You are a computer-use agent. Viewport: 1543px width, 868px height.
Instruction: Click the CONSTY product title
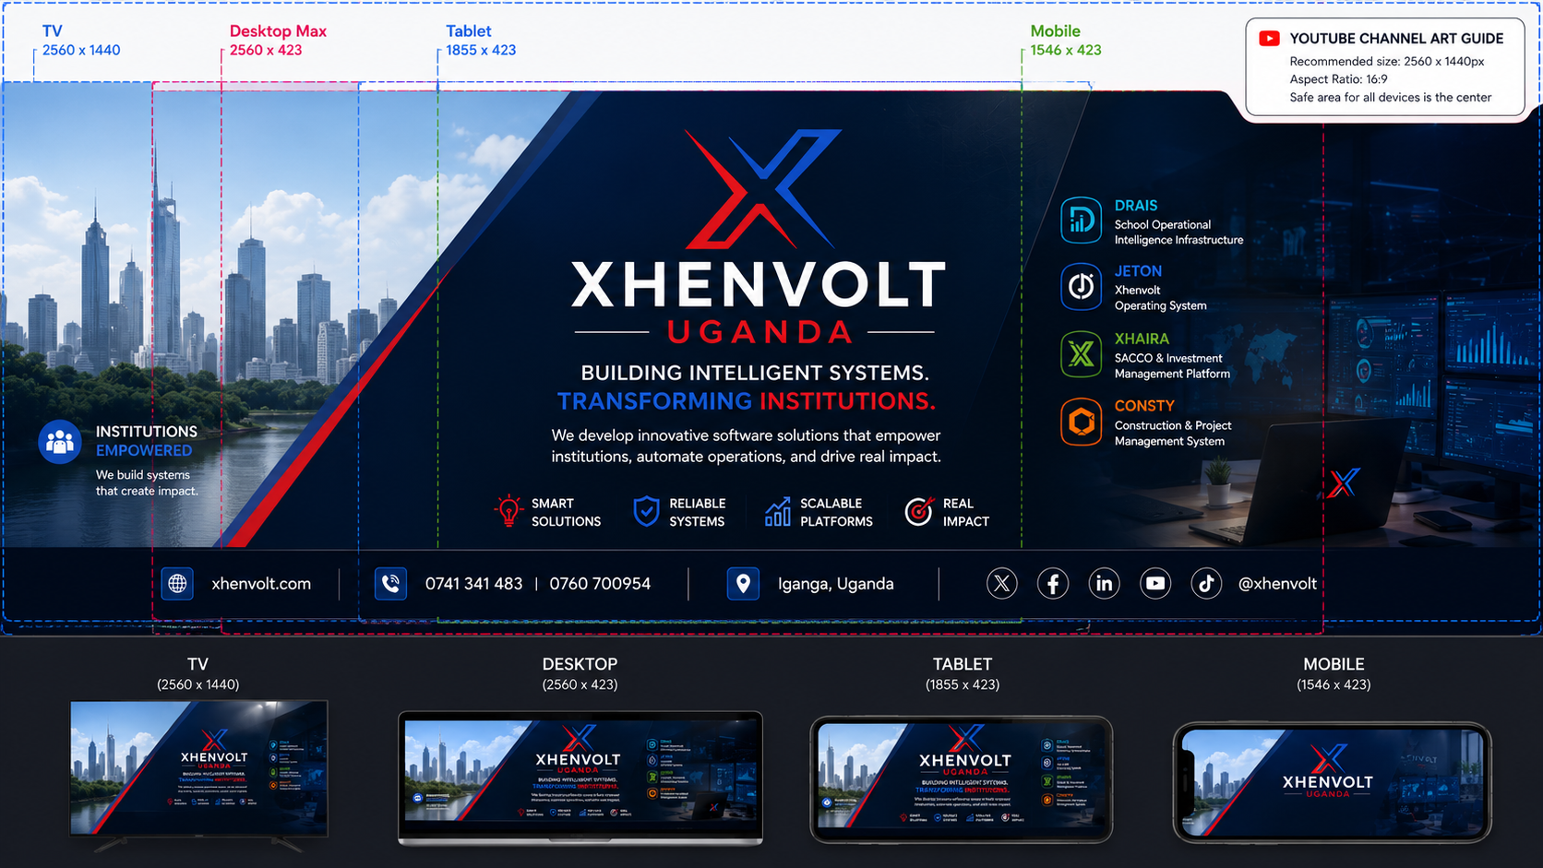(1144, 406)
